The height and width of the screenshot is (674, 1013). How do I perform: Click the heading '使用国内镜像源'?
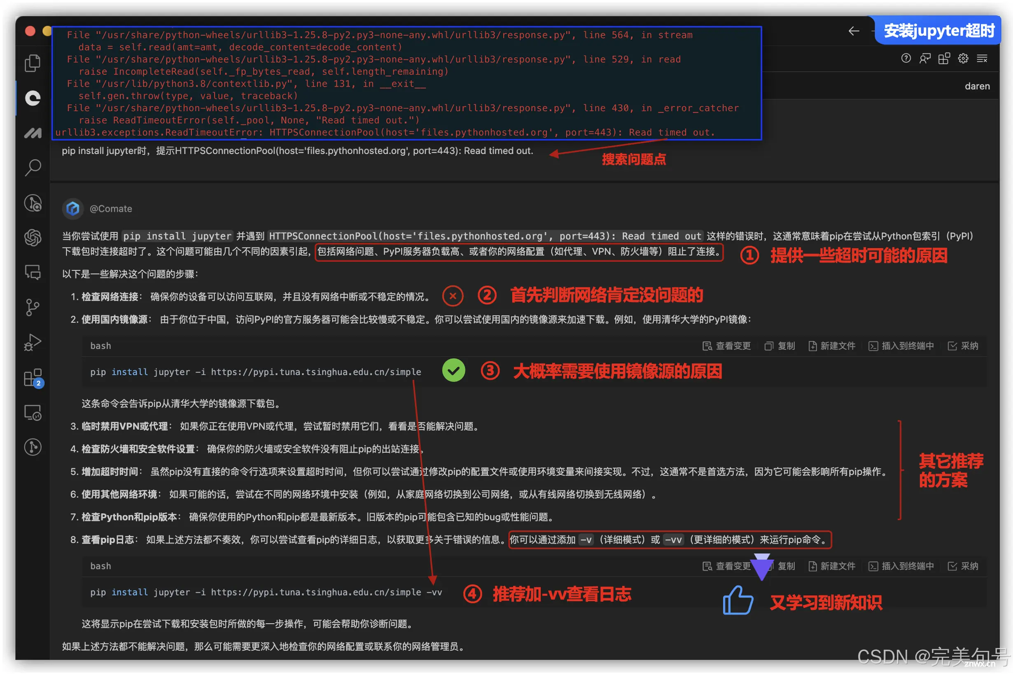(x=114, y=319)
